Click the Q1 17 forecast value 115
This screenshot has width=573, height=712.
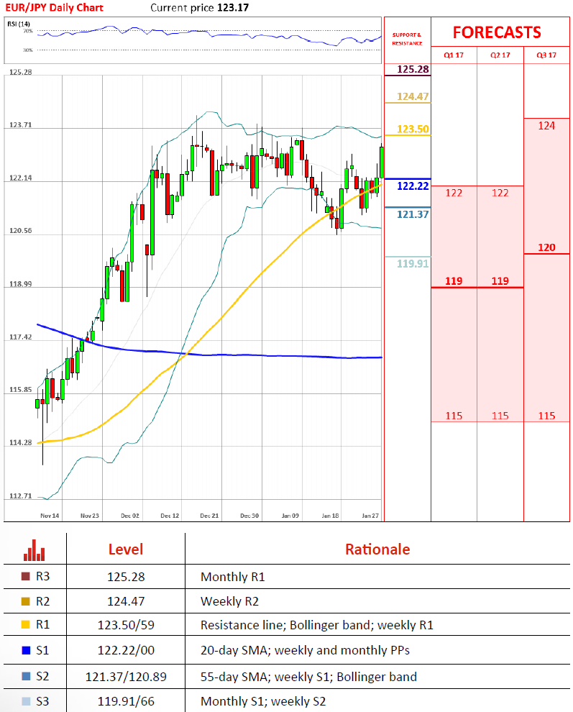(x=454, y=416)
